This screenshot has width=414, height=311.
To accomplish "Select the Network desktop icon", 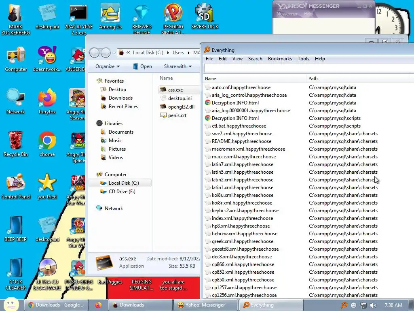I will 16,101.
